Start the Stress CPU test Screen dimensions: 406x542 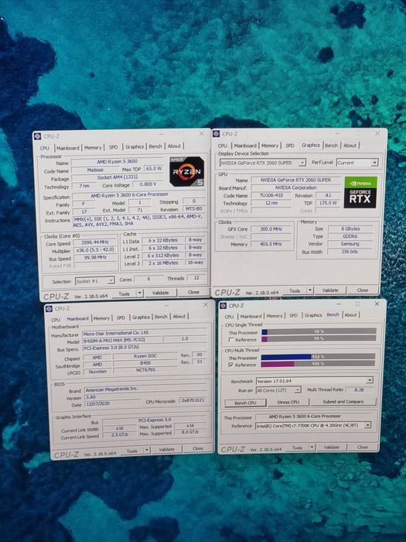point(288,402)
